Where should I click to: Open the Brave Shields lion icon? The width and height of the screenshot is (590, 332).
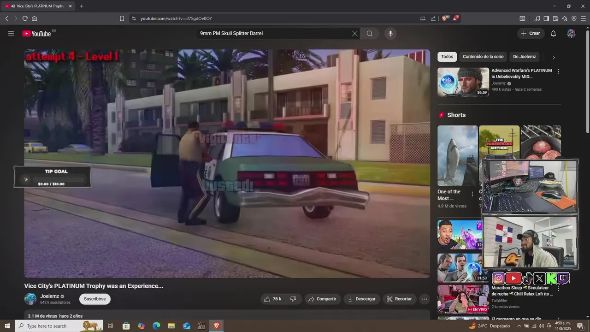(x=445, y=18)
